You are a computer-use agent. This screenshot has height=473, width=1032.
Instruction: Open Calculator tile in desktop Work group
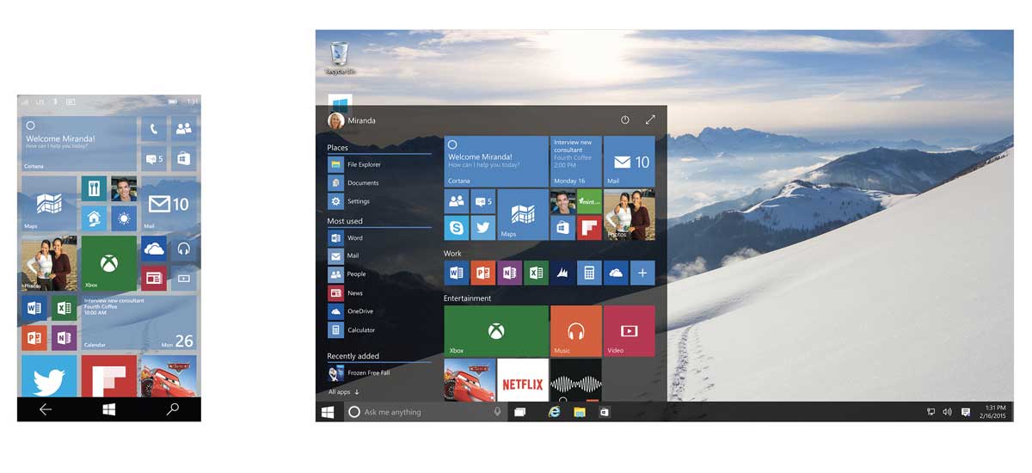tap(589, 273)
